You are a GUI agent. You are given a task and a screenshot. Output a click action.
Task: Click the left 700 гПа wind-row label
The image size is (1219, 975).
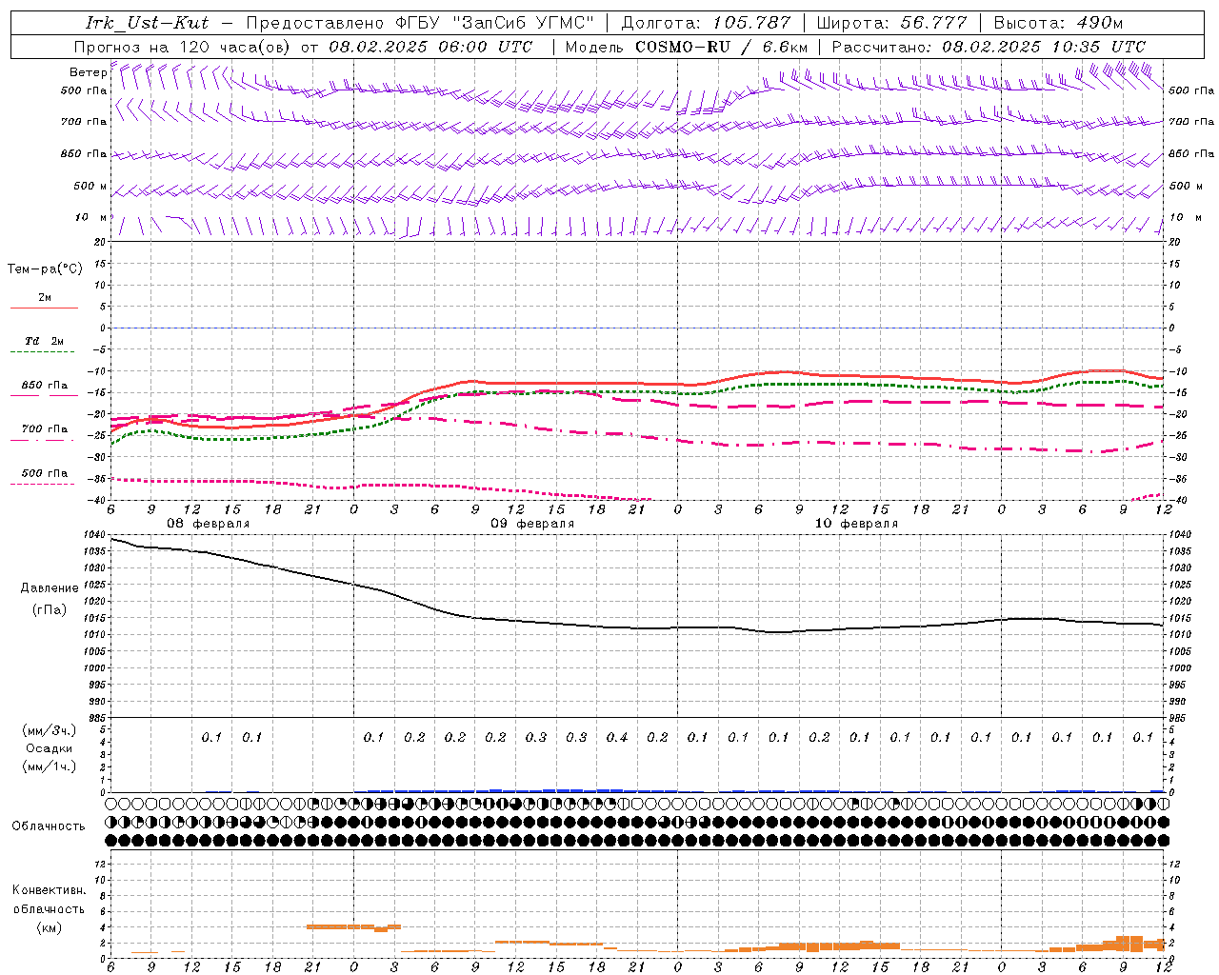click(84, 122)
